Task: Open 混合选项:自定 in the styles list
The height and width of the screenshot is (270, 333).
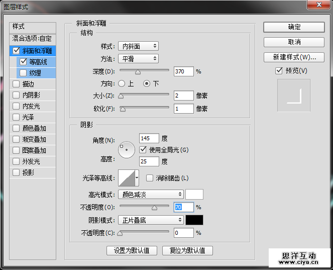Action: click(x=33, y=39)
